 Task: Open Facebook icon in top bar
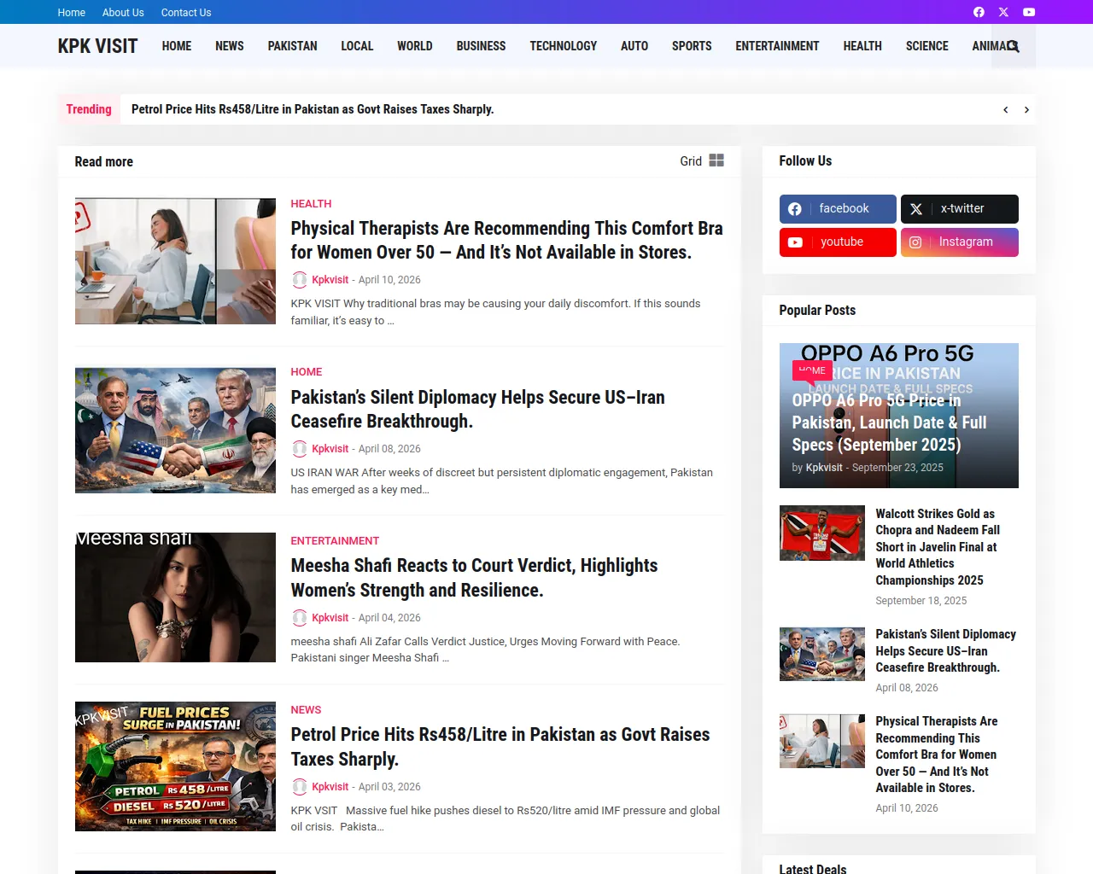979,12
